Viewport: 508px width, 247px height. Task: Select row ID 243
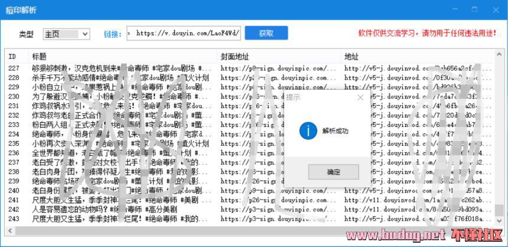pyautogui.click(x=249, y=219)
